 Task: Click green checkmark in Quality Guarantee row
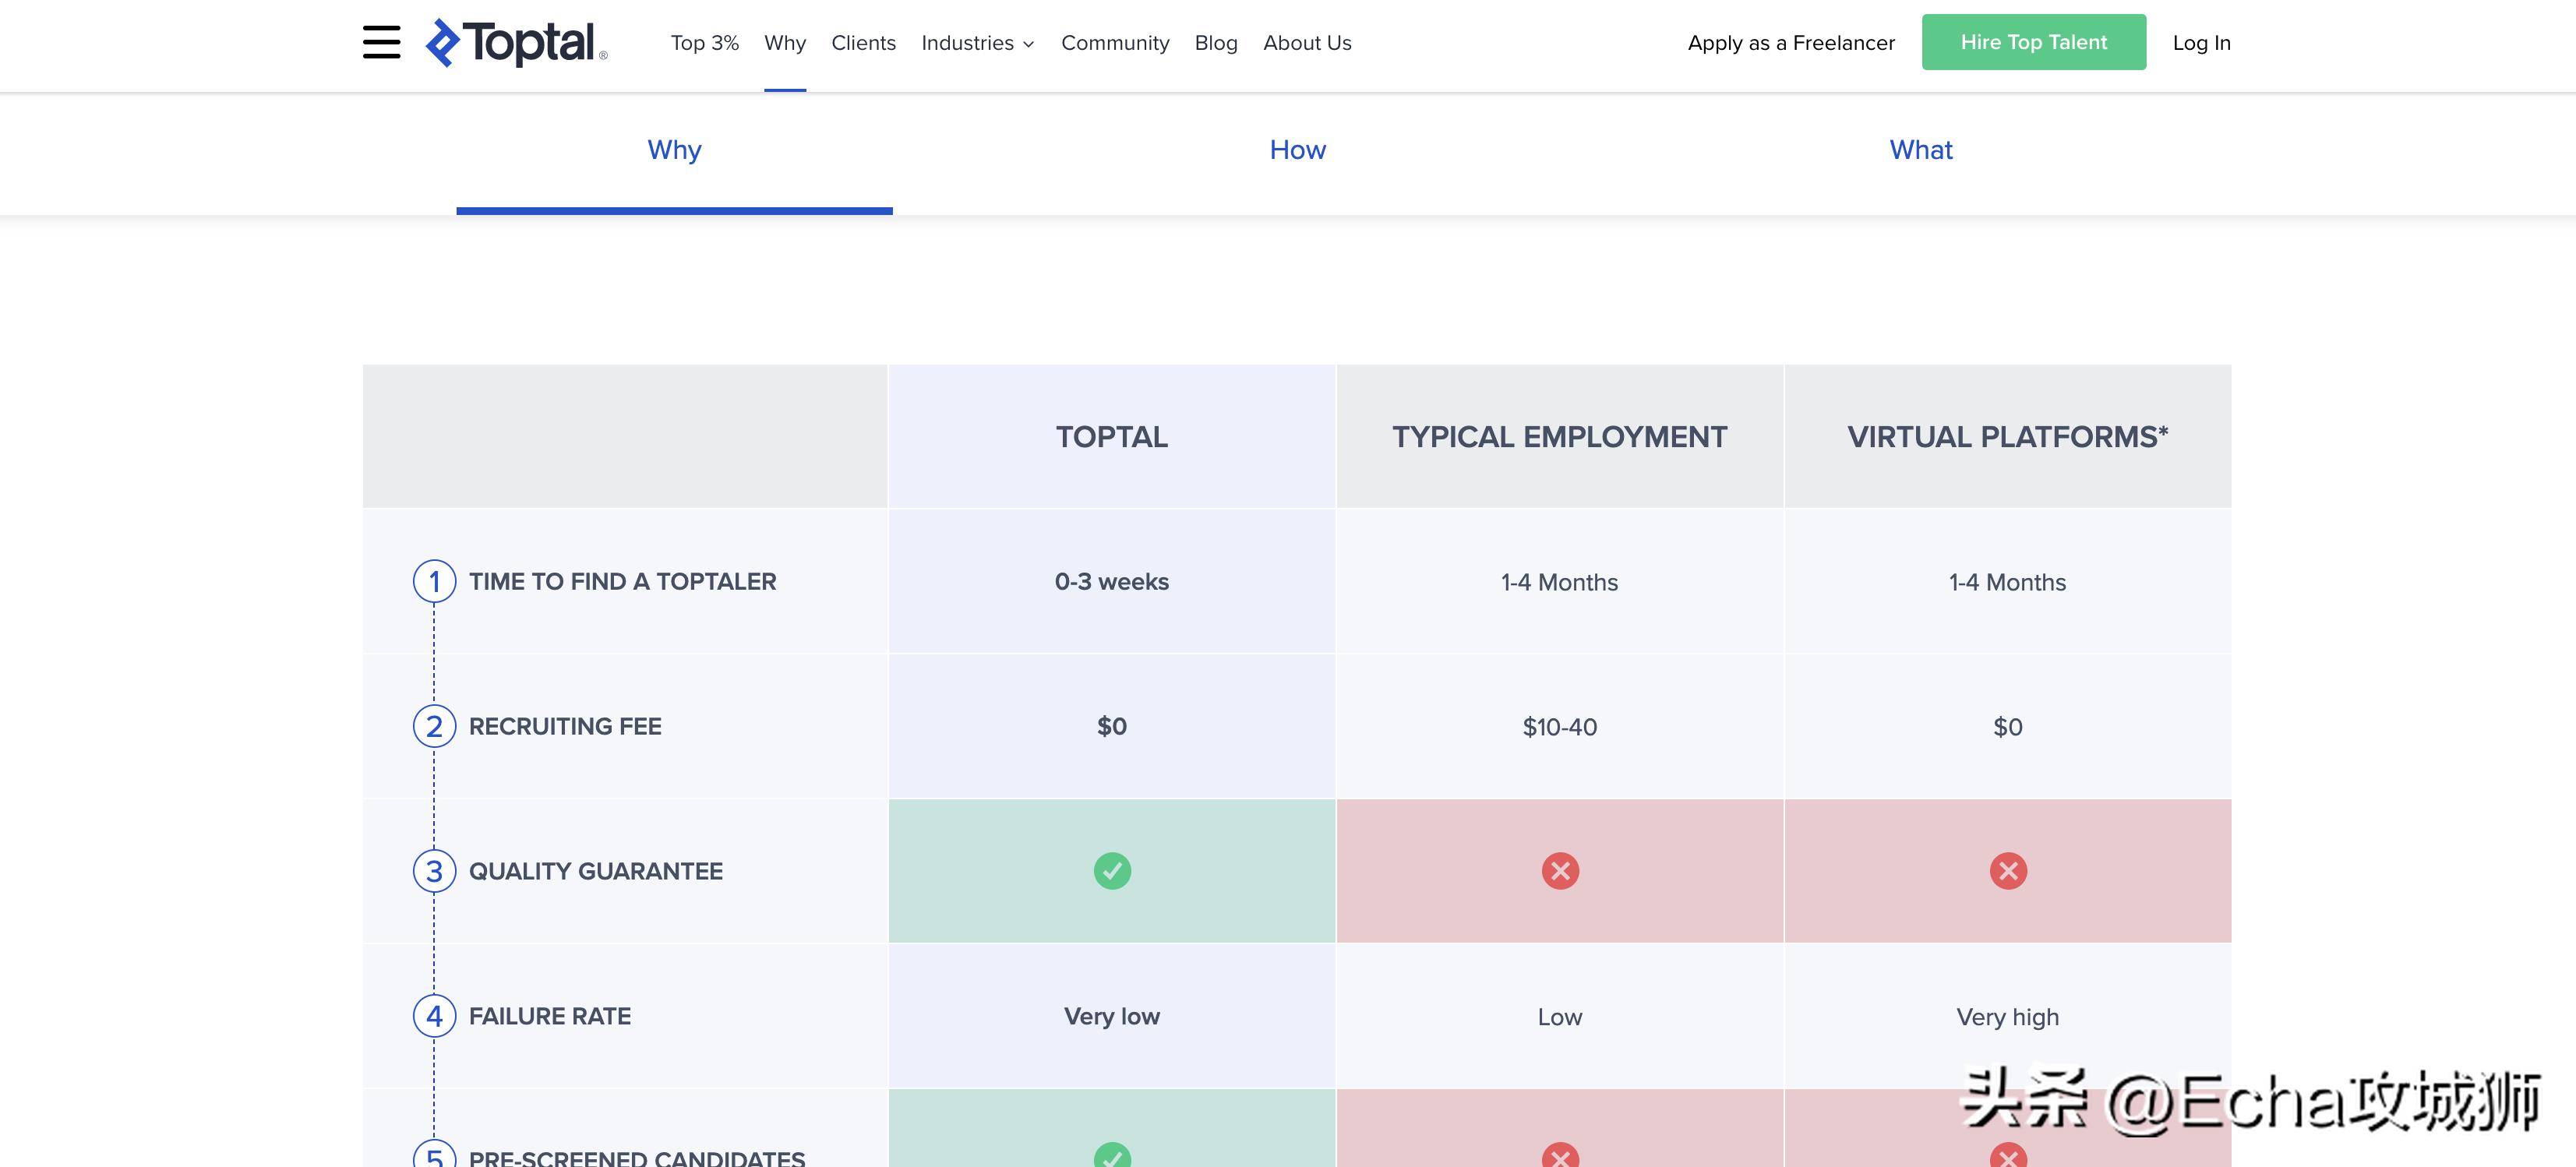(1111, 871)
